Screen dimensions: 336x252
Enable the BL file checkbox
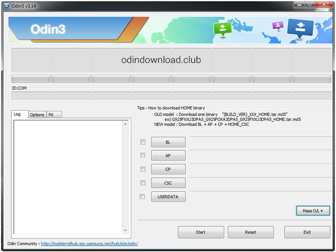[x=143, y=142]
